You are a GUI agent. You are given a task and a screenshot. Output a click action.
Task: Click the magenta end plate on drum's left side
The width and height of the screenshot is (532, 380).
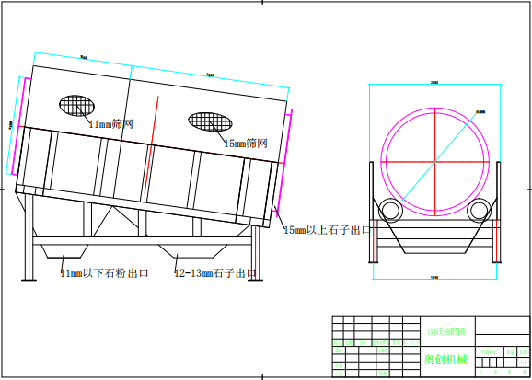(x=21, y=126)
